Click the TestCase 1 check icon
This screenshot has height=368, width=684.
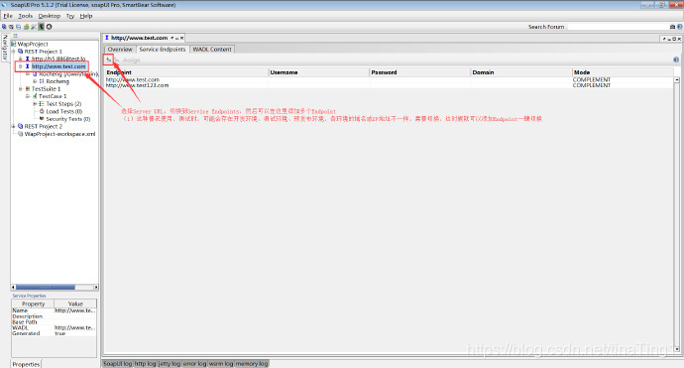[35, 96]
